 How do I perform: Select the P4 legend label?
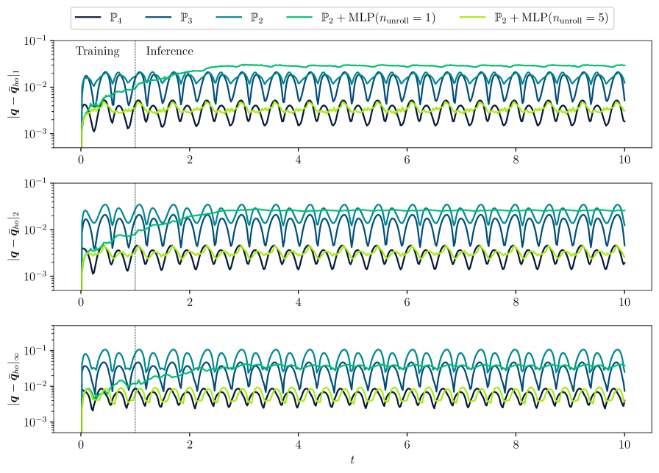pos(115,18)
